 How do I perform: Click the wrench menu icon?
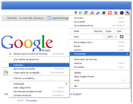coord(127,13)
